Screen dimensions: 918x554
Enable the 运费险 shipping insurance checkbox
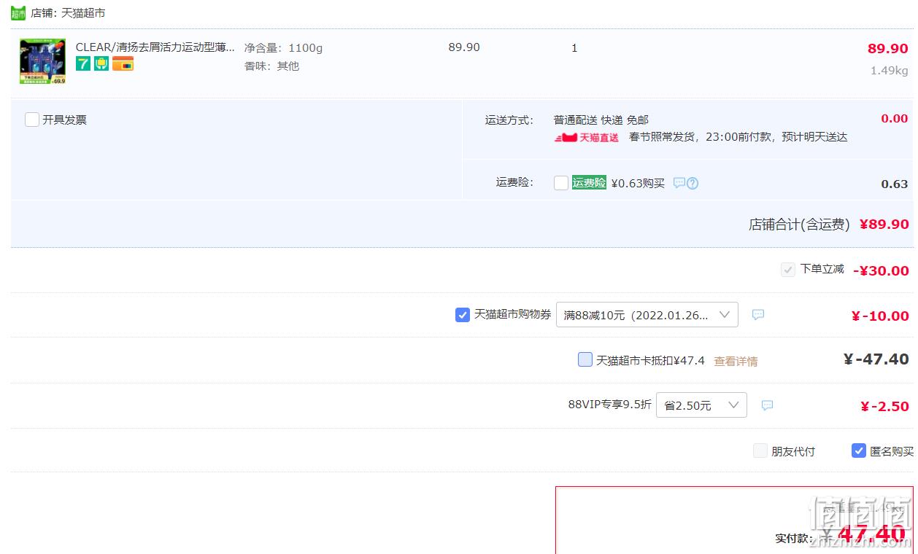tap(561, 183)
